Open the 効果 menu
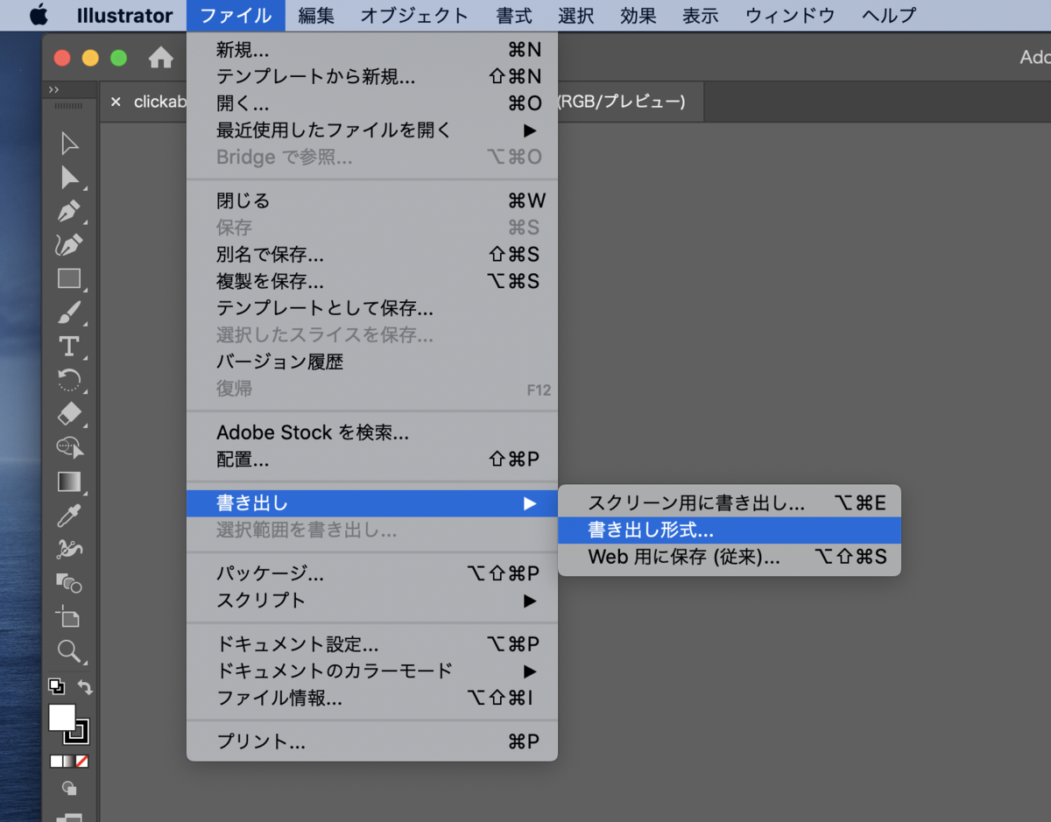The width and height of the screenshot is (1051, 822). (638, 15)
